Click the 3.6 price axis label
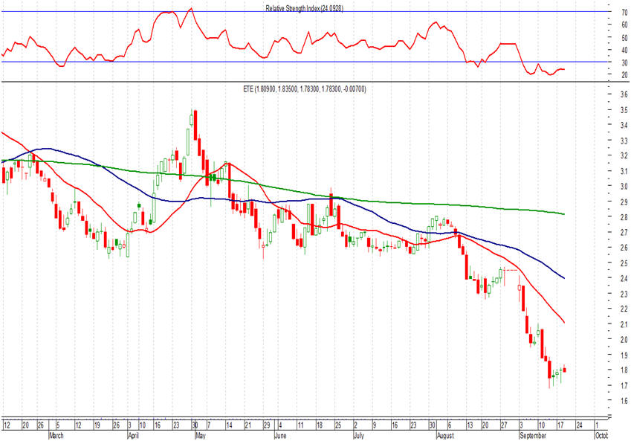Viewport: 631px width, 441px height. [x=624, y=94]
